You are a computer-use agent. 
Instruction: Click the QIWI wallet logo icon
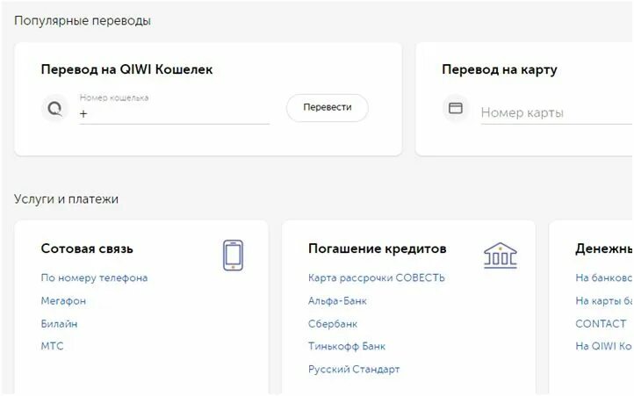pos(55,108)
